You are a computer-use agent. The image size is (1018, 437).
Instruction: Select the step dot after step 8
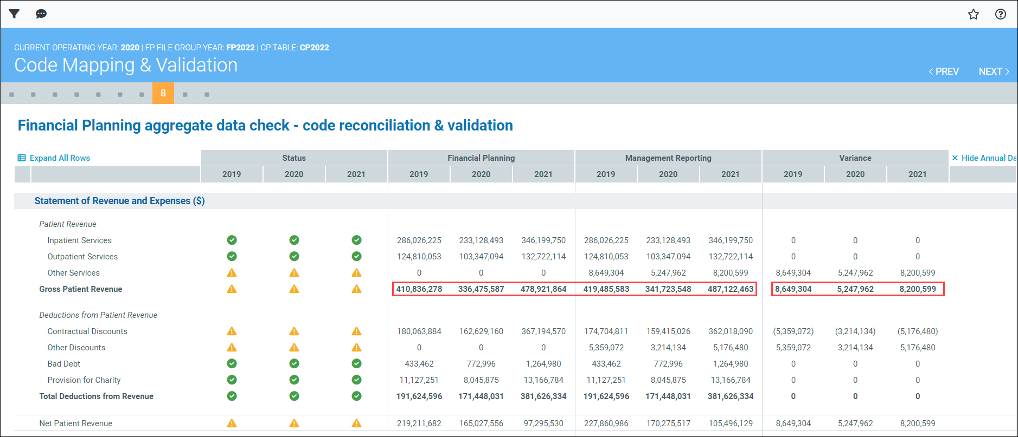click(x=185, y=94)
